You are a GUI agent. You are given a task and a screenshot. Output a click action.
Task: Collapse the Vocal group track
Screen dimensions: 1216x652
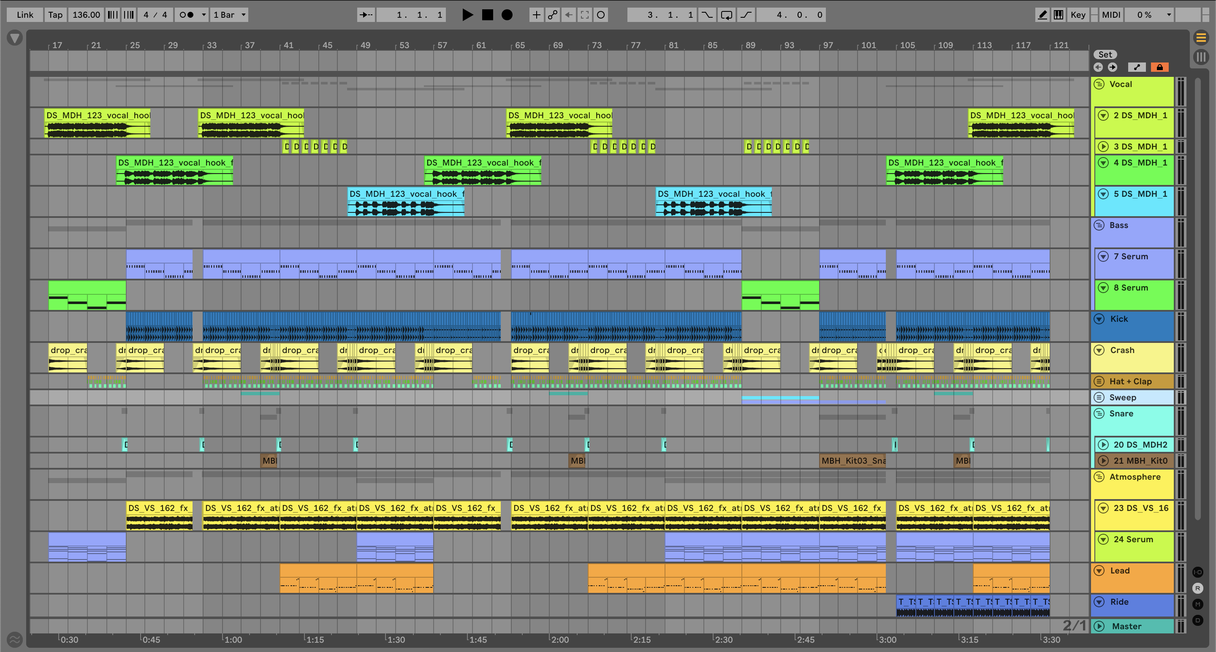[1099, 84]
